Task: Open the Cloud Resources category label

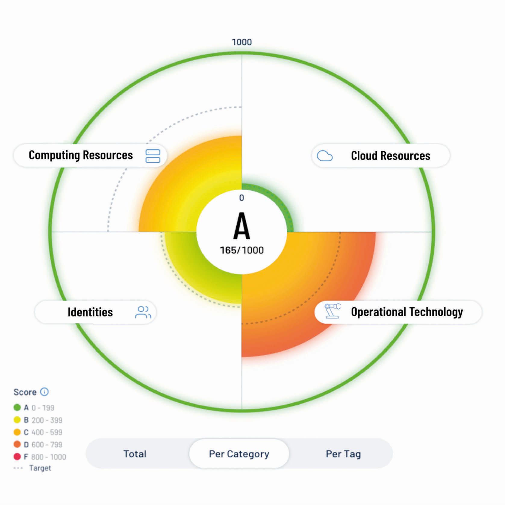Action: click(x=390, y=156)
